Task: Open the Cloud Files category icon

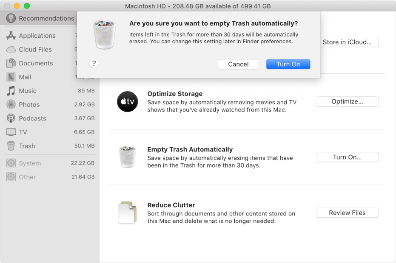Action: pos(11,49)
